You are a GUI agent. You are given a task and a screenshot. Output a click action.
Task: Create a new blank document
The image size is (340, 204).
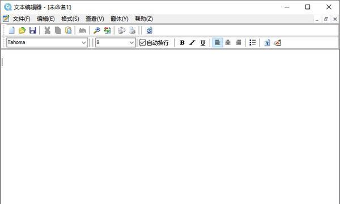[11, 31]
